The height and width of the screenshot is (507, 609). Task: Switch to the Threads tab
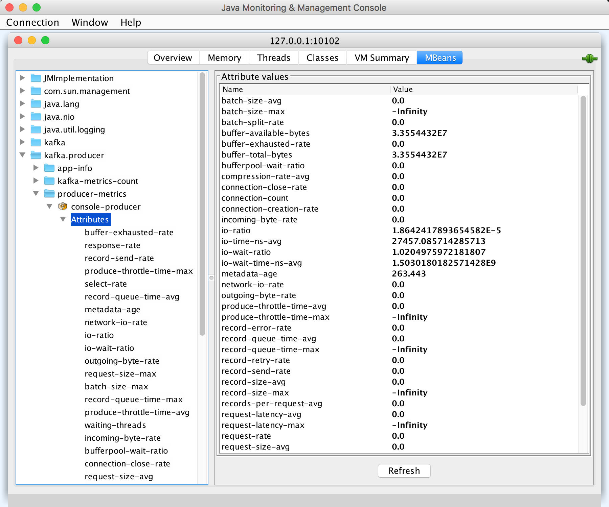(274, 58)
